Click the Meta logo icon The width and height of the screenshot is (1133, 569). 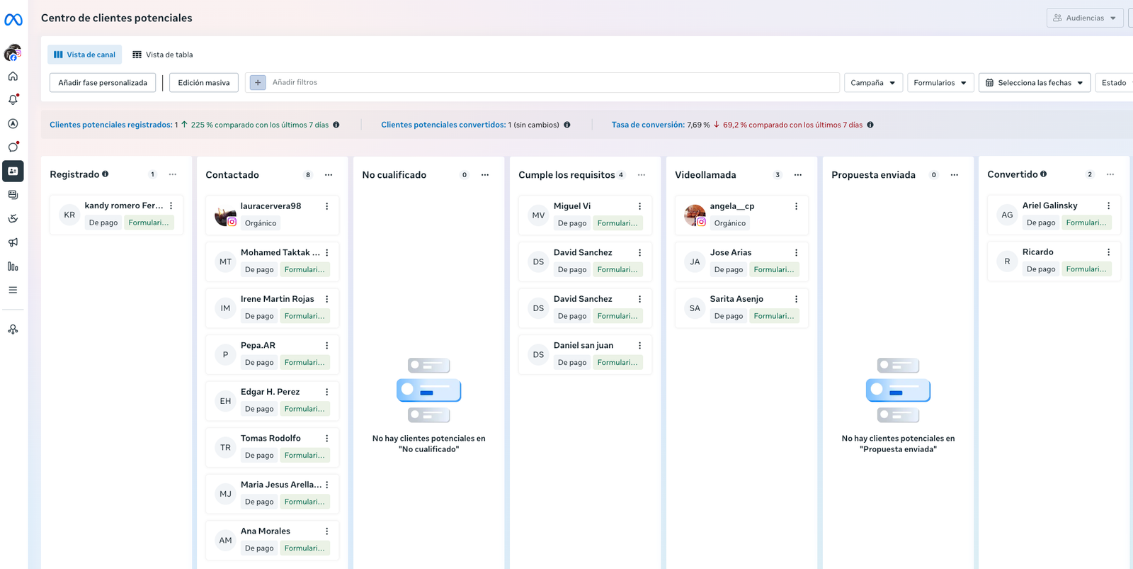pos(13,20)
